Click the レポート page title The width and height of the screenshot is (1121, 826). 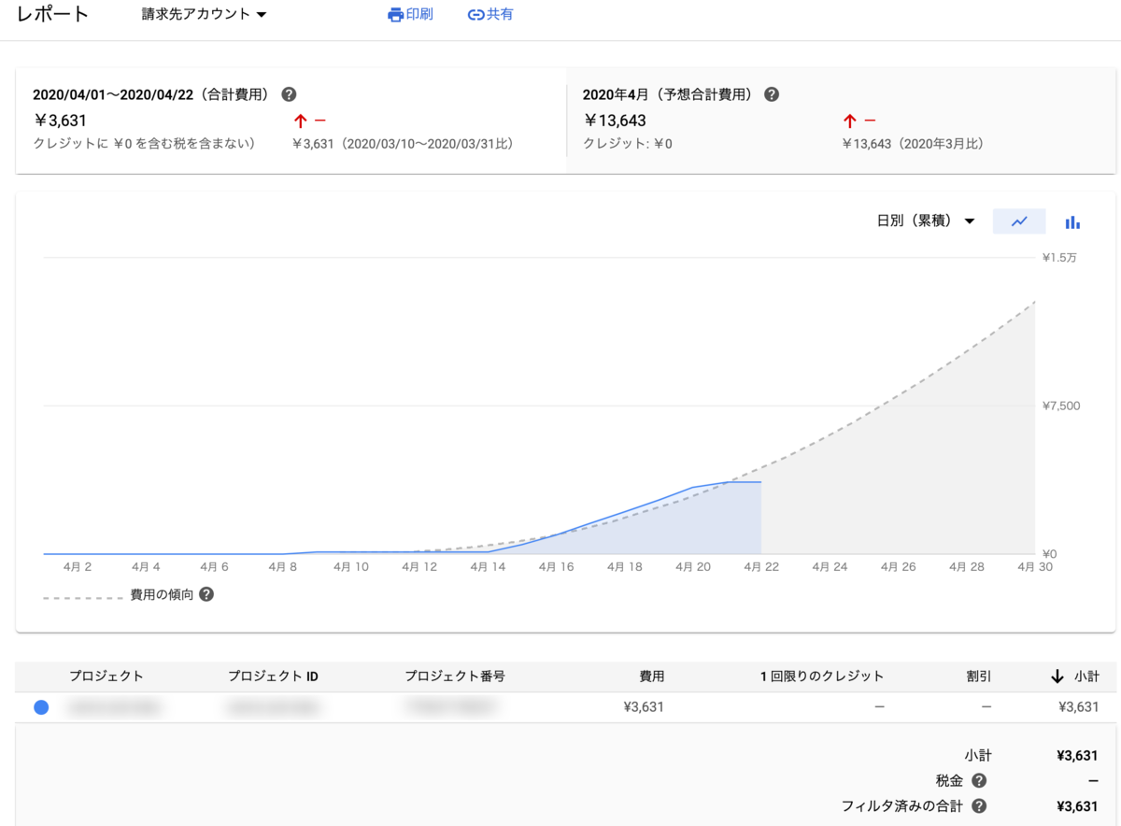coord(53,15)
